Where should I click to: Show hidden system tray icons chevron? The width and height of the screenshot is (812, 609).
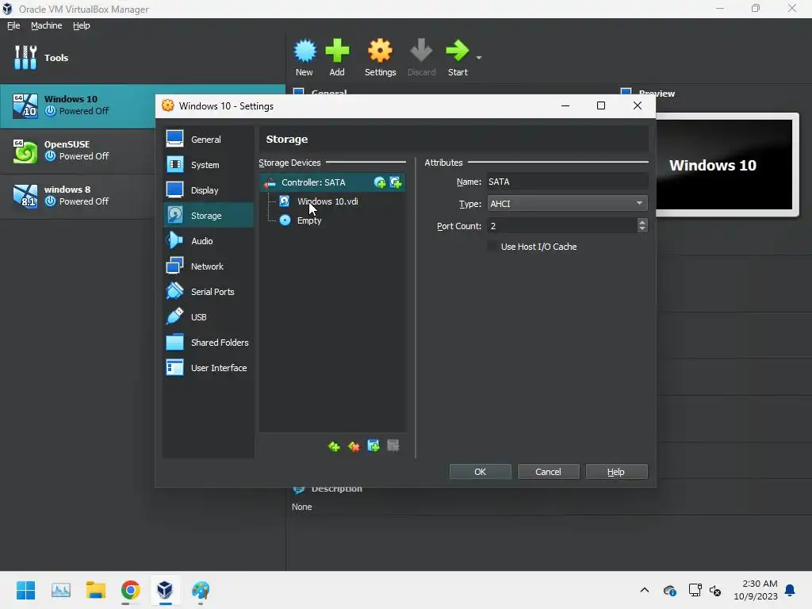coord(644,590)
